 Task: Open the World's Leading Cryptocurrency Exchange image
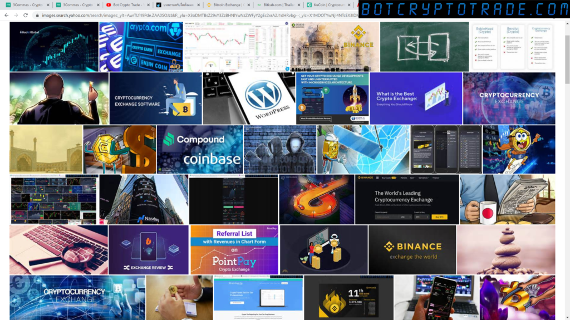pos(407,199)
